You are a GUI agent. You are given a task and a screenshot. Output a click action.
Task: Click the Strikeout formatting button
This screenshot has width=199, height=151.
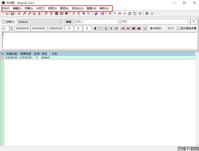point(111,28)
